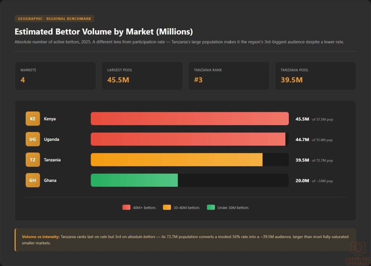This screenshot has height=266, width=371.
Task: Click the Kenya red bar
Action: [189, 118]
